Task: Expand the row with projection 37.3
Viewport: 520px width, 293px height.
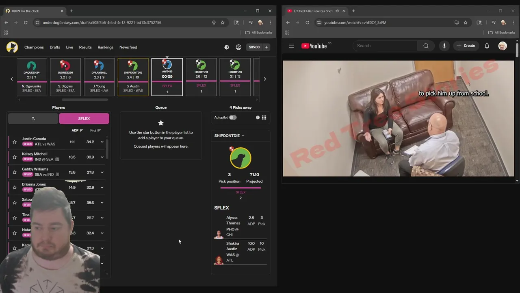Action: (102, 248)
